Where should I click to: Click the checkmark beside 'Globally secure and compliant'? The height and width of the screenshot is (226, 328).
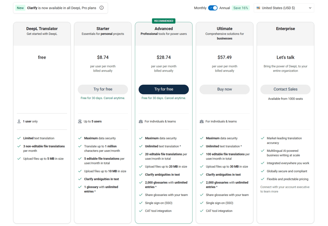click(x=263, y=171)
